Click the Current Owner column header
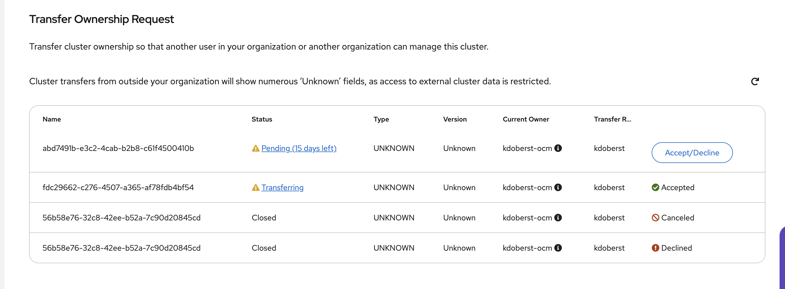Viewport: 785px width, 289px height. [526, 119]
